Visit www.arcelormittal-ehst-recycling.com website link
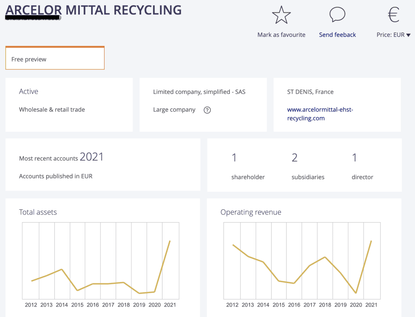Screen dimensions: 415x317 [320, 114]
